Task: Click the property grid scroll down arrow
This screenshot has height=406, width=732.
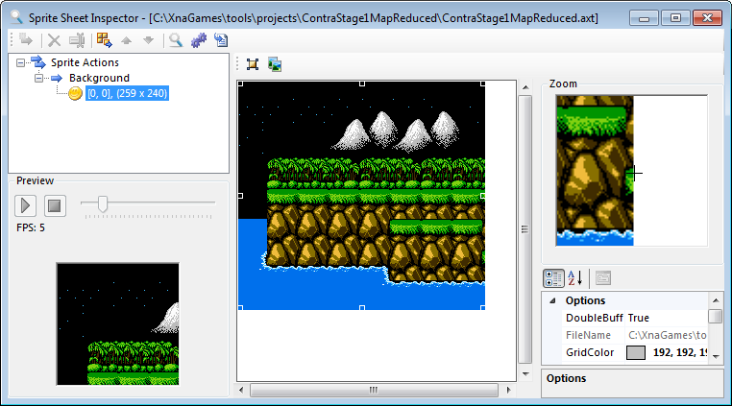Action: pyautogui.click(x=716, y=356)
